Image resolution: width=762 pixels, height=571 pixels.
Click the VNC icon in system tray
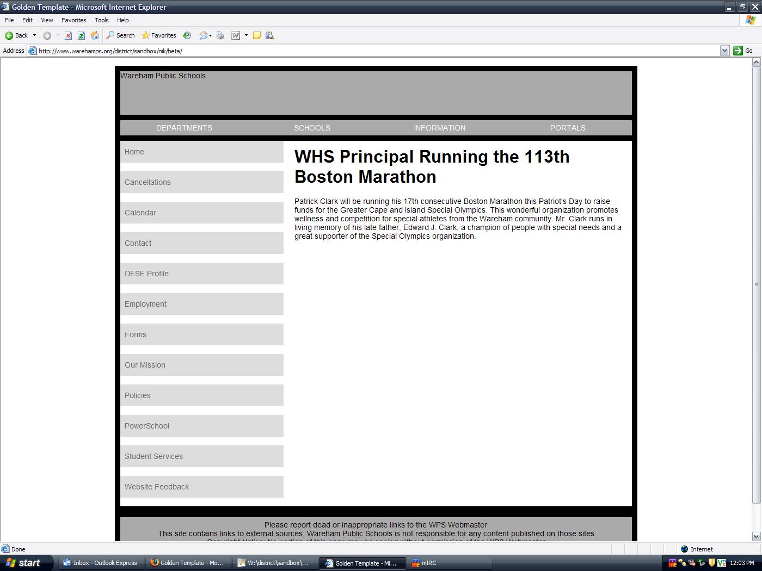[x=722, y=563]
